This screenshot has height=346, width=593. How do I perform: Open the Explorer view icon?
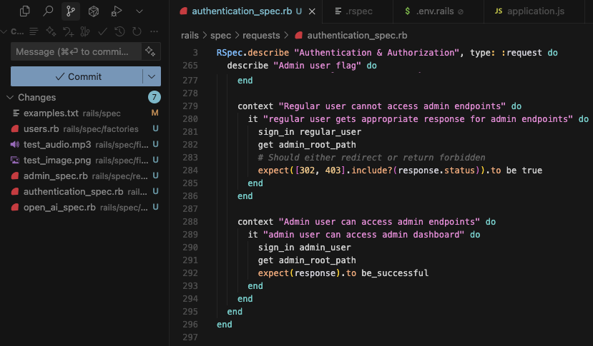tap(25, 11)
